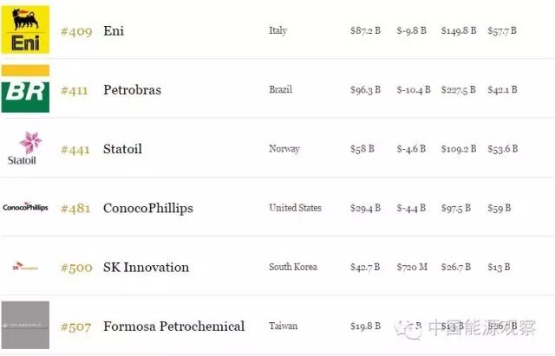Click Petrobras $227.5 B assets value

(x=459, y=89)
